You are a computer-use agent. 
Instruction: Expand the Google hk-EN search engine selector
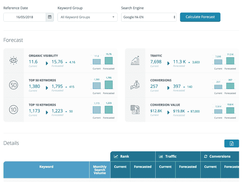(x=149, y=17)
